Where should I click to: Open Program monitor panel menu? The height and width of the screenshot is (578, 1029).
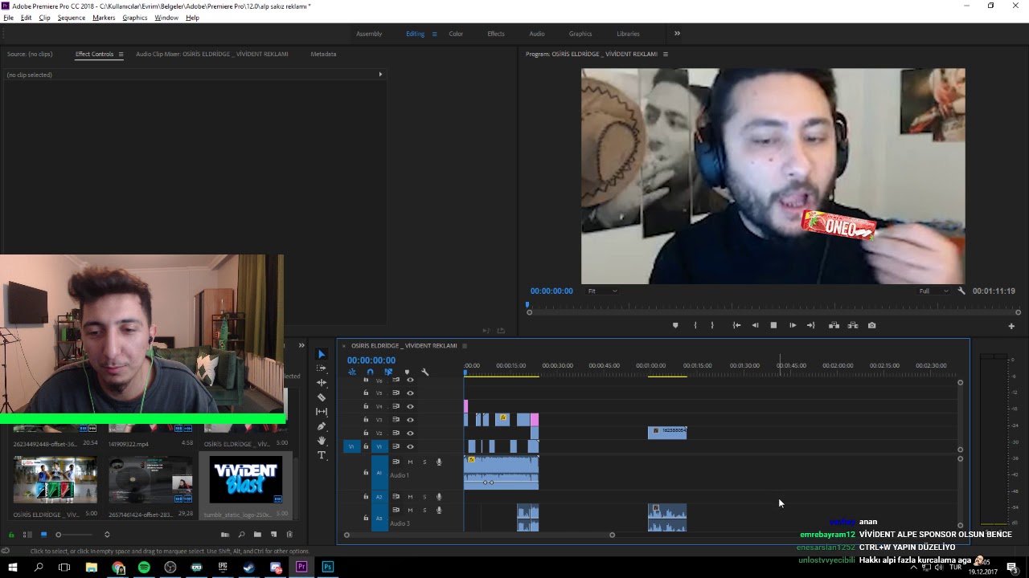pos(665,54)
